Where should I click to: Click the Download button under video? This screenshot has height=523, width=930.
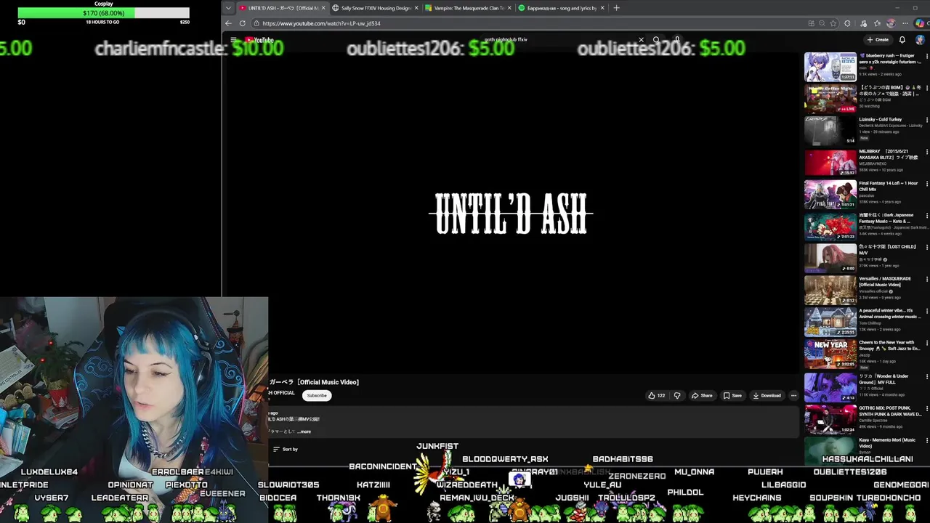coord(767,395)
